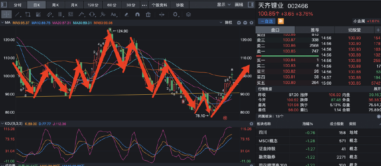
Task: Open the 显示 display dropdown
Action: point(223,5)
